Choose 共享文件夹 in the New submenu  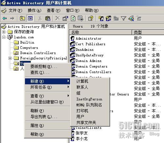coord(90,123)
